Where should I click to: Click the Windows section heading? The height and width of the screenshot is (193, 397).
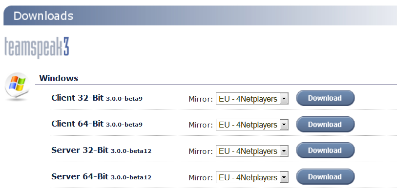click(59, 78)
